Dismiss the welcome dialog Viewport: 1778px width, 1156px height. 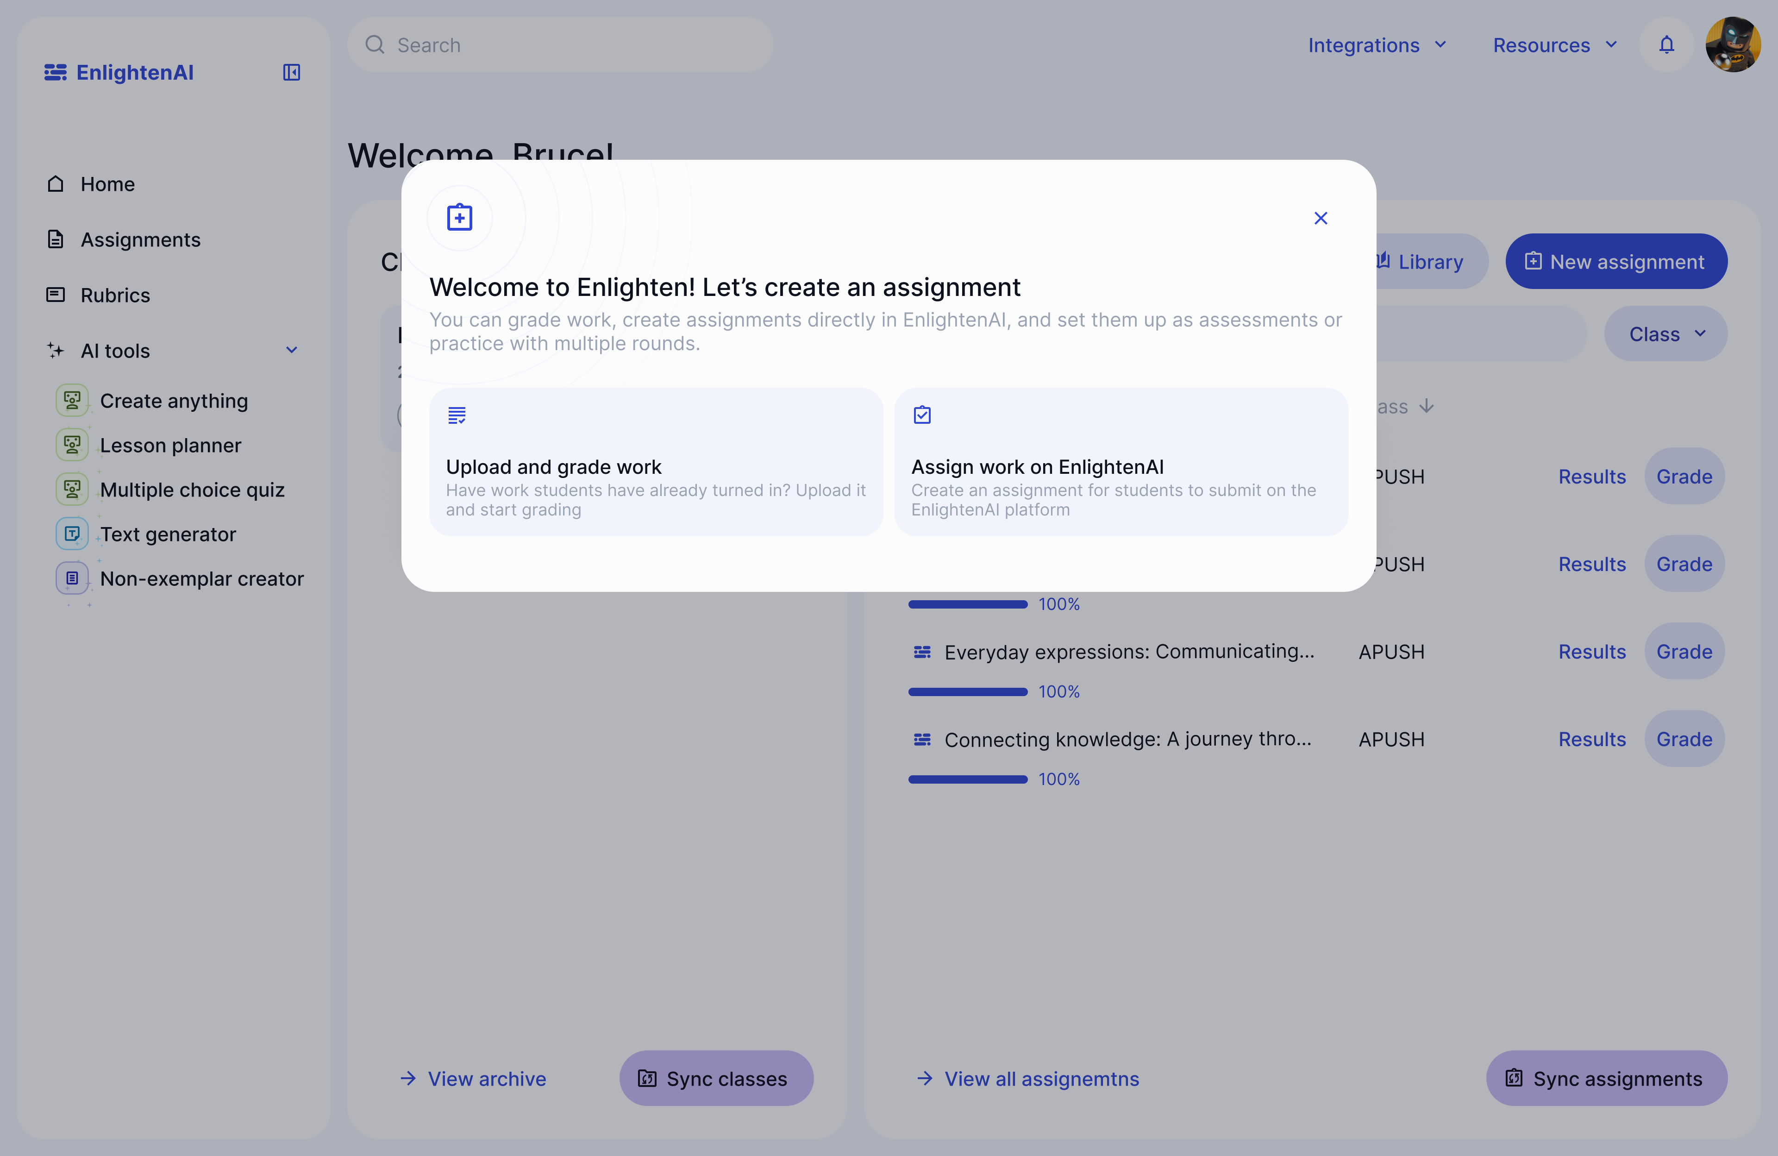1320,218
